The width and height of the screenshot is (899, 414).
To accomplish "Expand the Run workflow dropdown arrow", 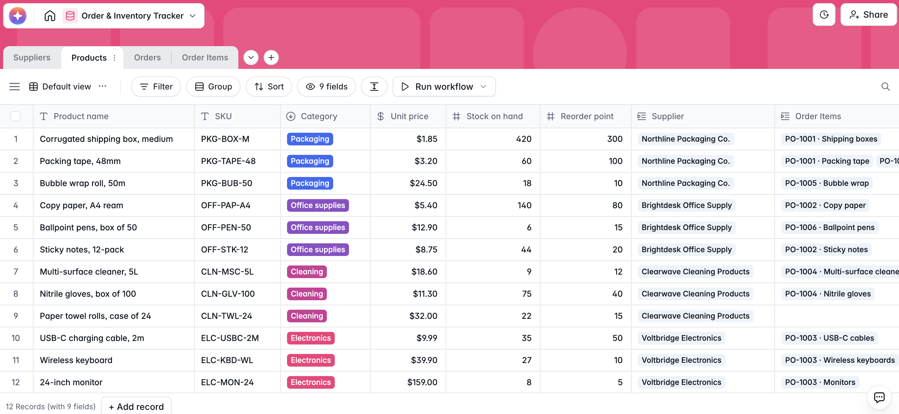I will (483, 87).
